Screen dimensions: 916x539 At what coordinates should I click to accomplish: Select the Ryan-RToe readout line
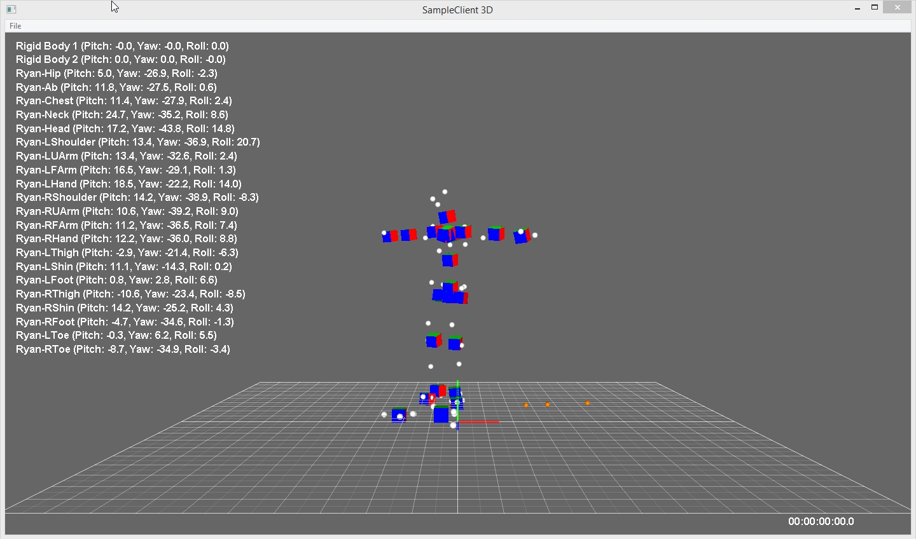click(x=123, y=349)
